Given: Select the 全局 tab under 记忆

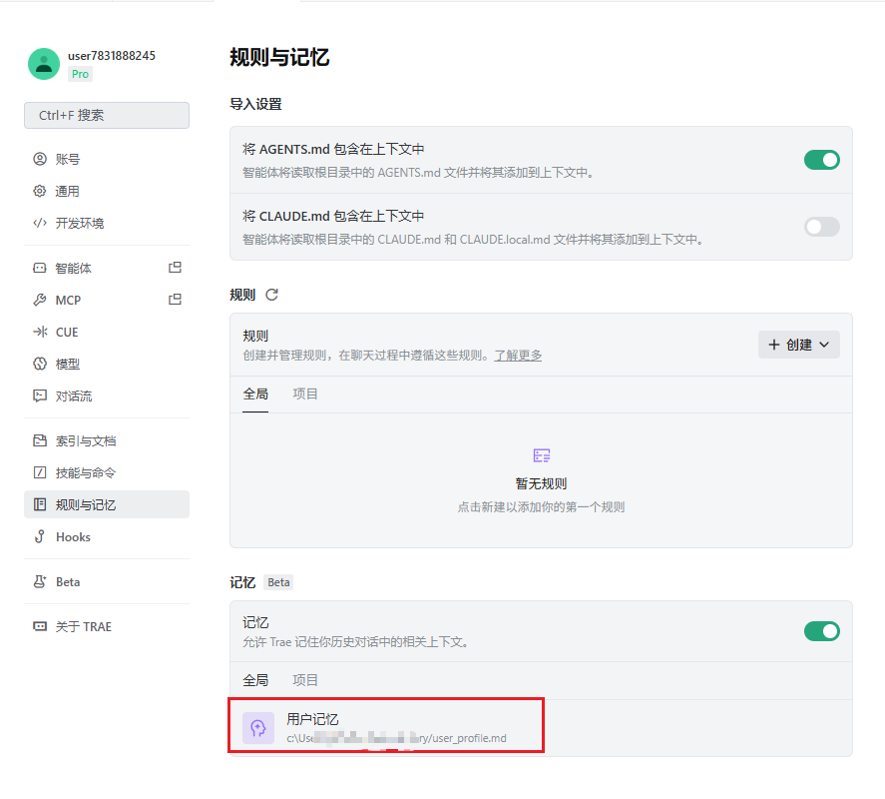Looking at the screenshot, I should pyautogui.click(x=255, y=680).
